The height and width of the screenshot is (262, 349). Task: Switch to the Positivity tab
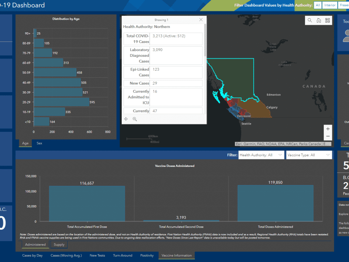[147, 255]
